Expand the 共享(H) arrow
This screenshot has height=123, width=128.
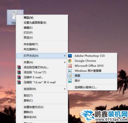coord(65,62)
